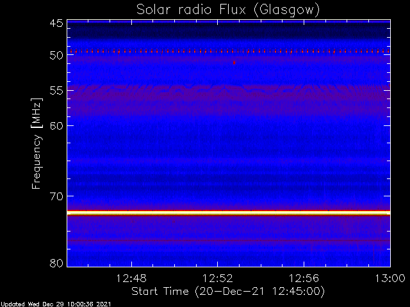The image size is (410, 307).
Task: Click the 45 MHz tick label
Action: pyautogui.click(x=56, y=23)
